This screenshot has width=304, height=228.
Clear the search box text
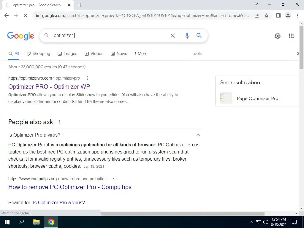point(172,36)
